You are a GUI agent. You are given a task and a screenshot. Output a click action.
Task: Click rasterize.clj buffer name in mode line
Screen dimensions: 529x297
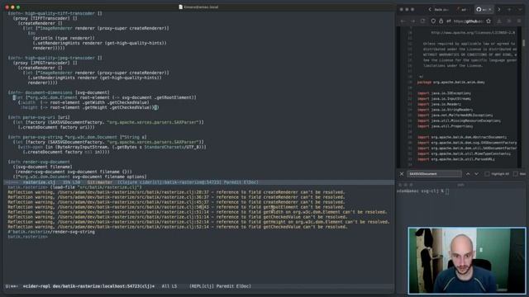39,182
